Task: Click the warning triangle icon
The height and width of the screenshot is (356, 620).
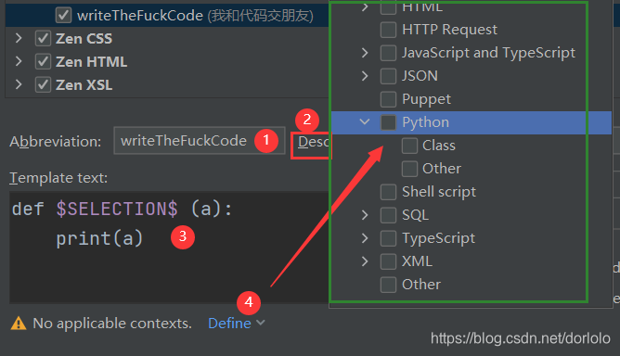Action: [x=19, y=324]
